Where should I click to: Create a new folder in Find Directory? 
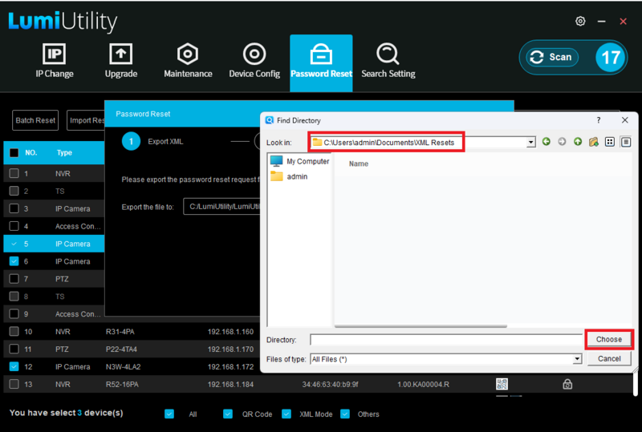pyautogui.click(x=594, y=142)
